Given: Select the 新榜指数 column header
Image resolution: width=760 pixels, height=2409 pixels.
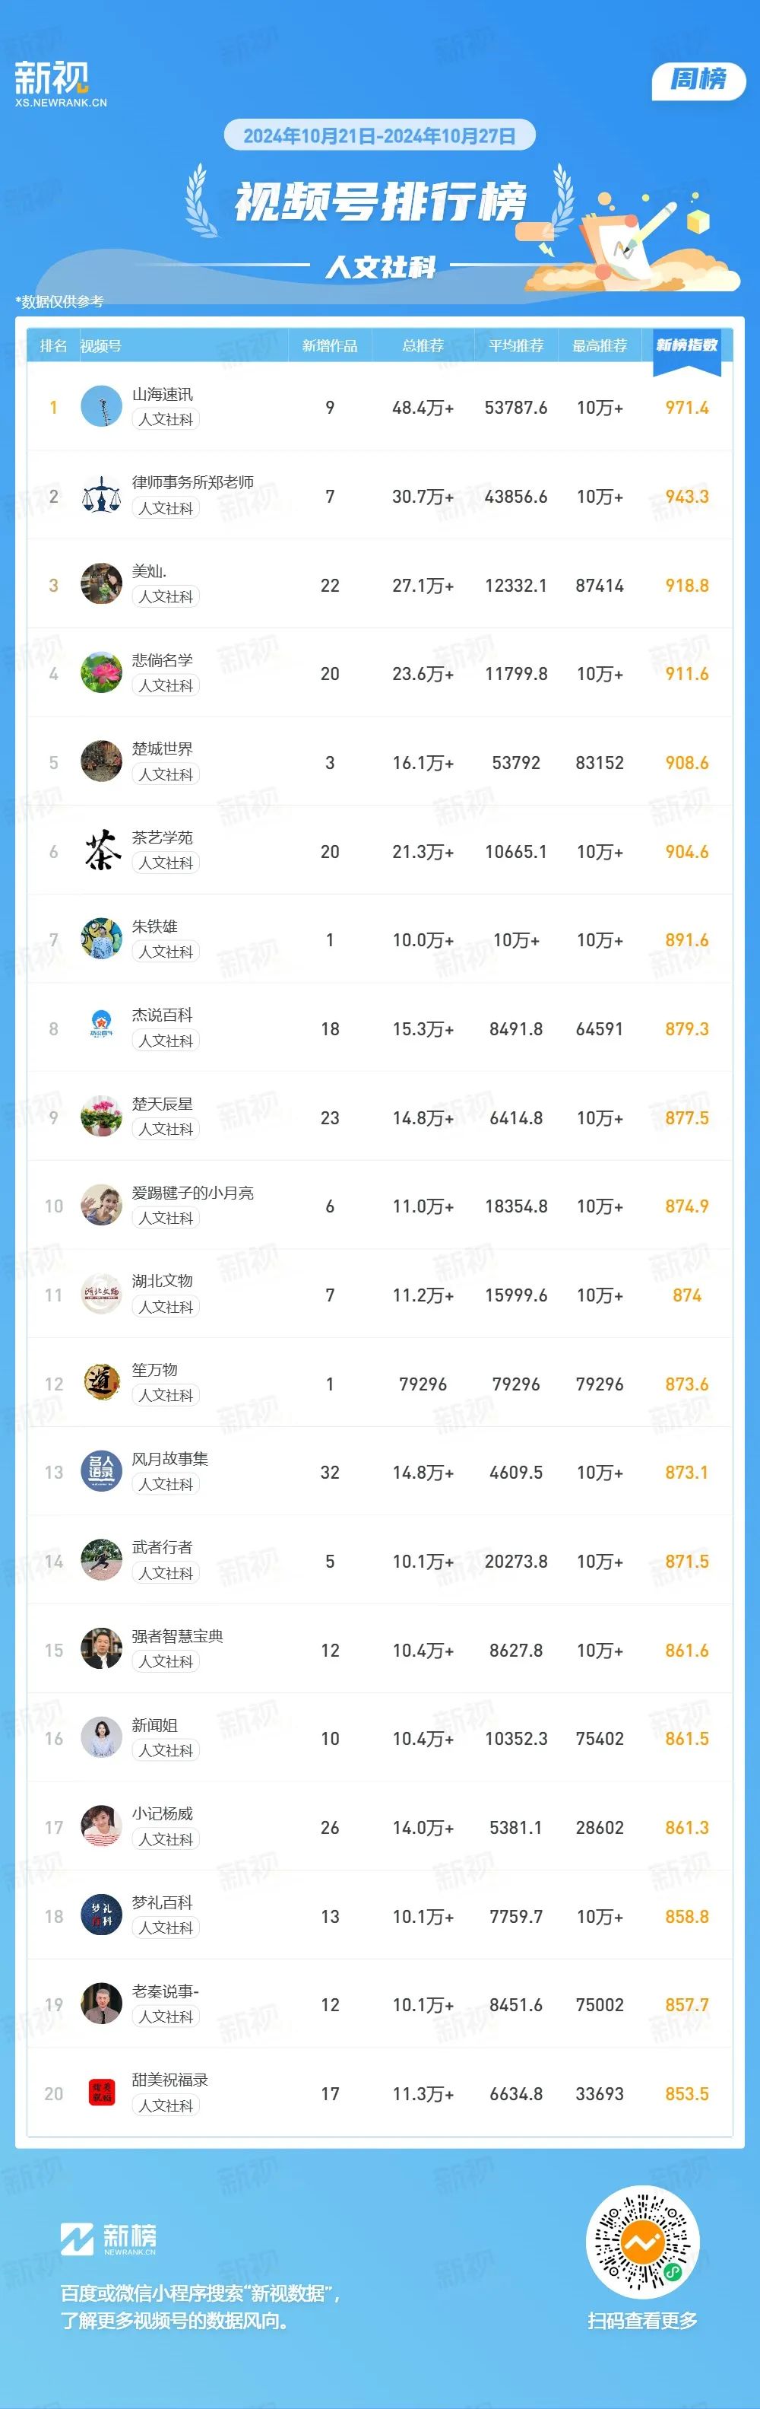Looking at the screenshot, I should click(687, 346).
